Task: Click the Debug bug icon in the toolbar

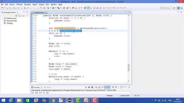Action: coord(48,8)
